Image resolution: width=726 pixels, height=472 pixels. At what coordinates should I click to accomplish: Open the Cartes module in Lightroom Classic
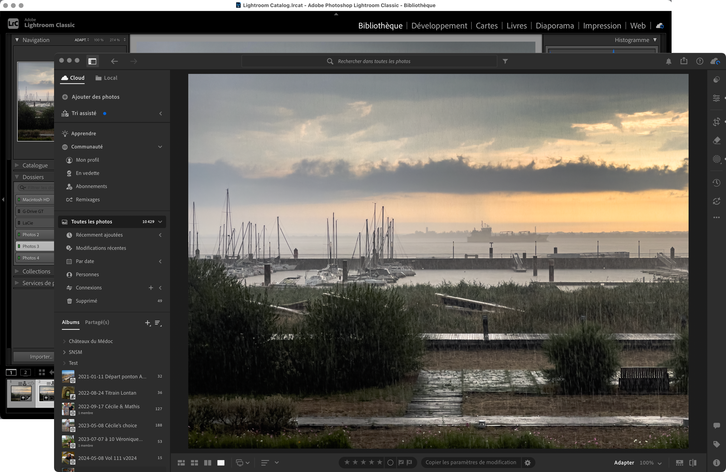[487, 26]
